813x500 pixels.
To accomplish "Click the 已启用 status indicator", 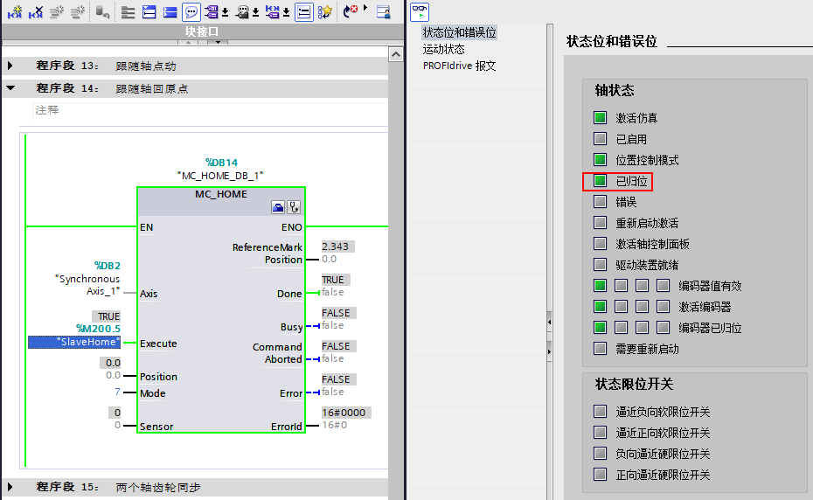I will point(600,138).
